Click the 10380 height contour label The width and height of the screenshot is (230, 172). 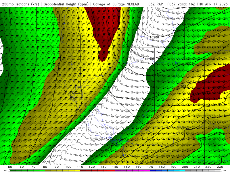184,87
